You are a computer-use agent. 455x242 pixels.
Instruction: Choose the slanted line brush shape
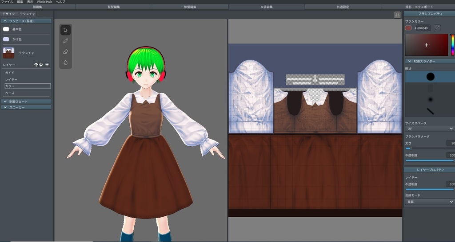(x=430, y=111)
